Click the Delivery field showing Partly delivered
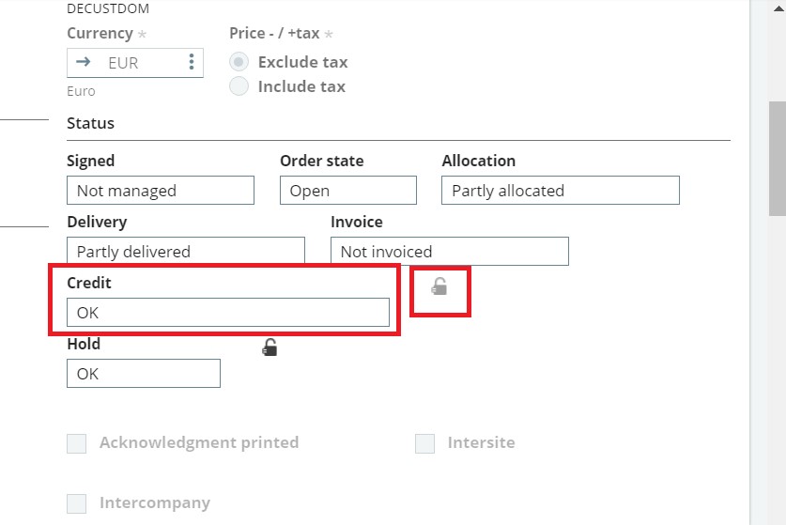786x525 pixels. (186, 251)
